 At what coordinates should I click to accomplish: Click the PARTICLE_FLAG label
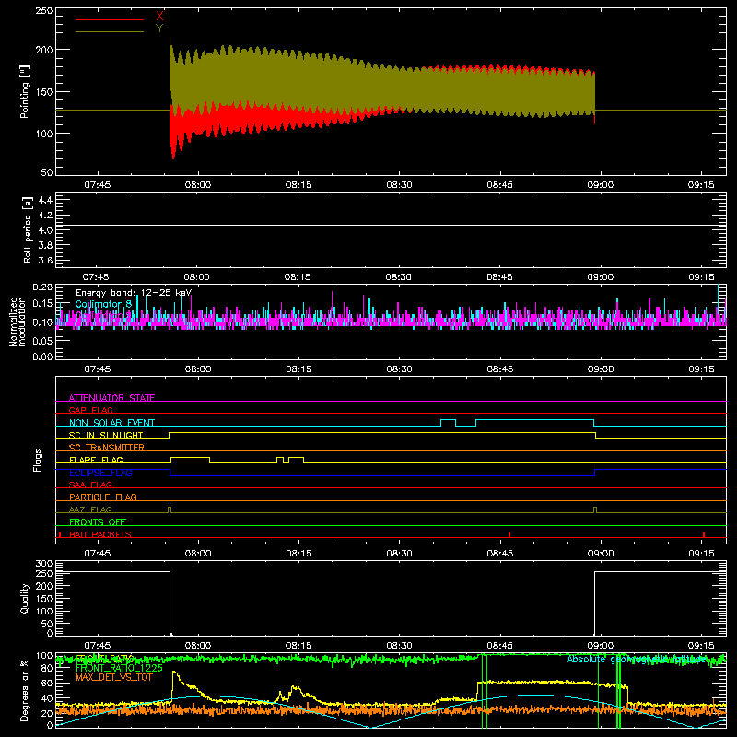(103, 497)
